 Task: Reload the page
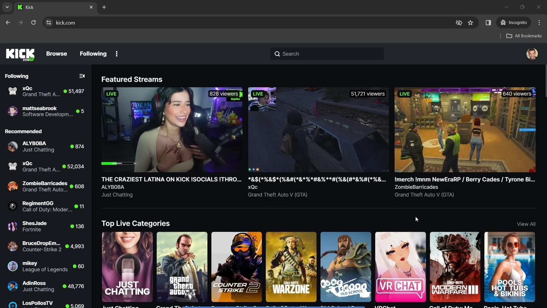pos(33,23)
